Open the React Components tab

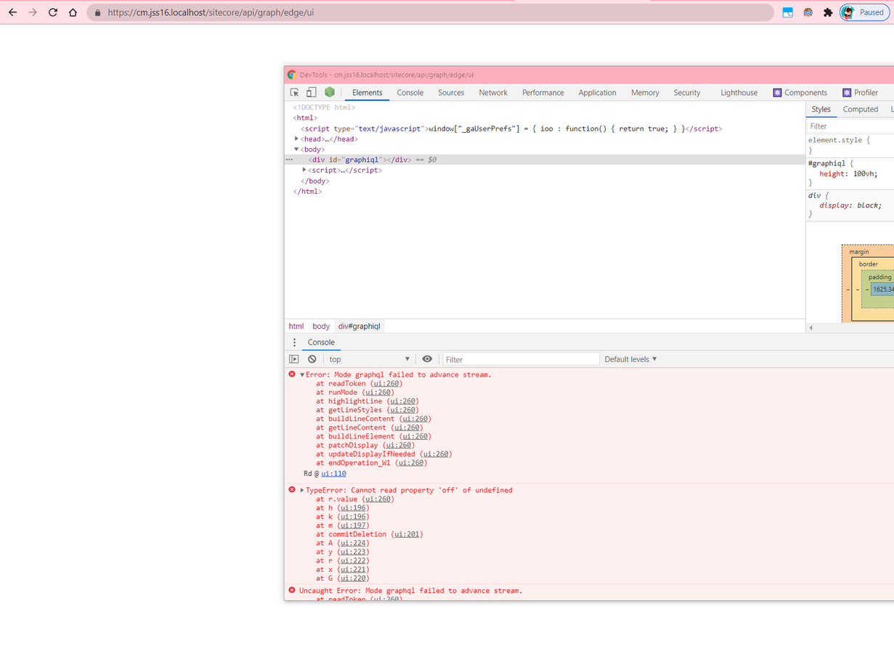tap(800, 93)
